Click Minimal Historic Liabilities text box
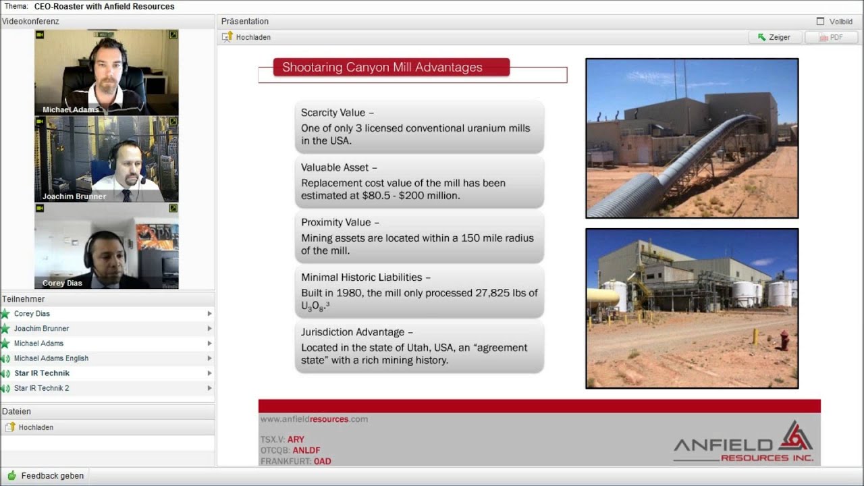The height and width of the screenshot is (486, 864). tap(419, 292)
